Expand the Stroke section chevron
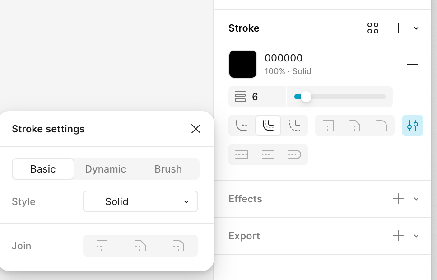 point(416,28)
